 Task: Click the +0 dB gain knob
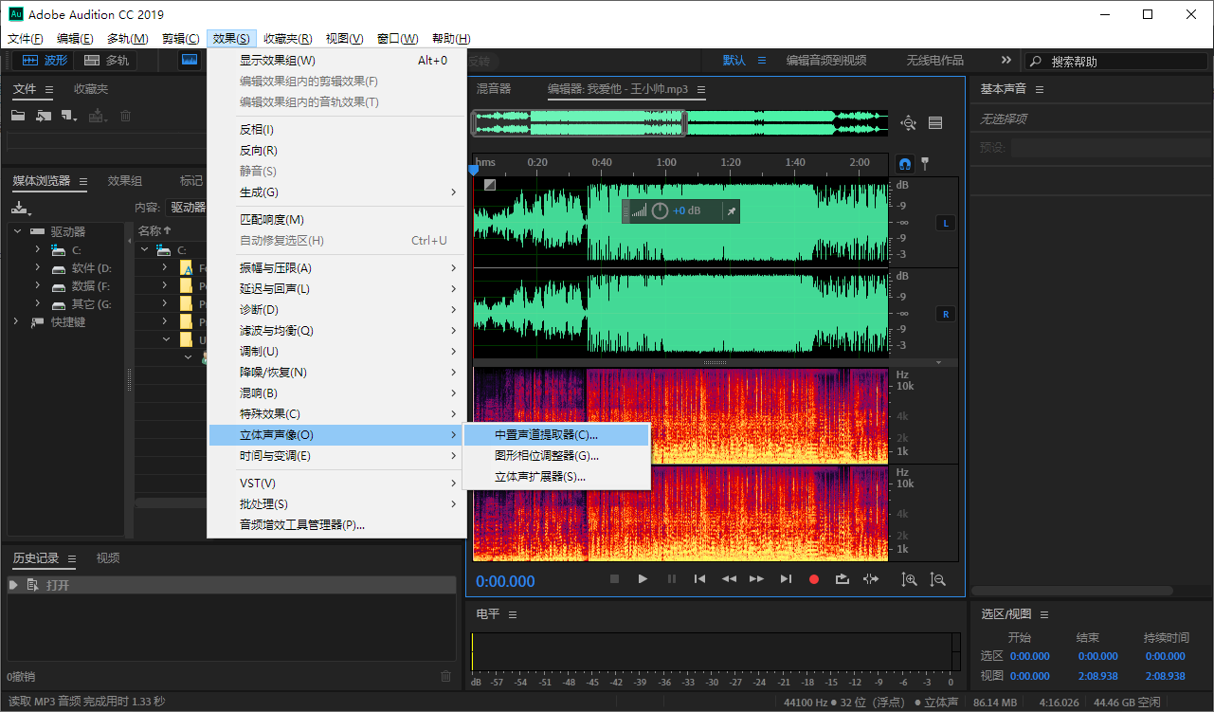coord(660,211)
